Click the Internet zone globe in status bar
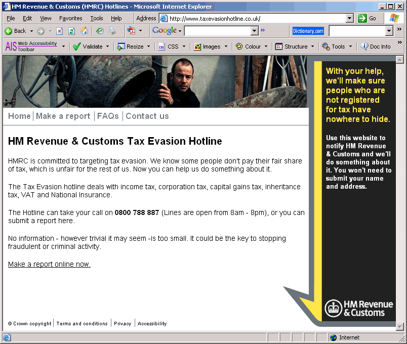This screenshot has width=407, height=344. (333, 337)
